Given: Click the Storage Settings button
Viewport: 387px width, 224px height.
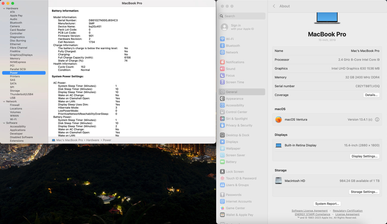Looking at the screenshot, I should pyautogui.click(x=364, y=192).
